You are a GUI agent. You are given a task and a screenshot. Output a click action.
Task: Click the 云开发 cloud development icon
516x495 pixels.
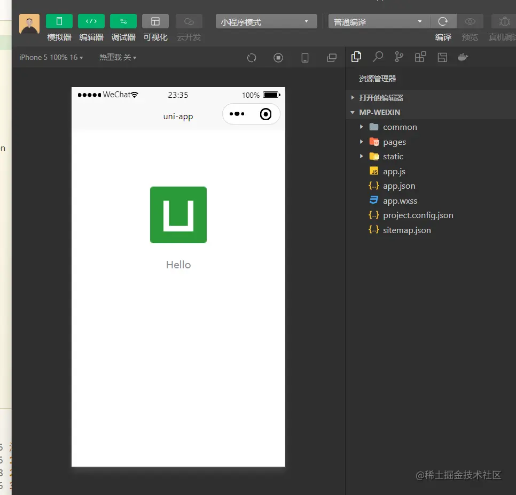pos(189,21)
